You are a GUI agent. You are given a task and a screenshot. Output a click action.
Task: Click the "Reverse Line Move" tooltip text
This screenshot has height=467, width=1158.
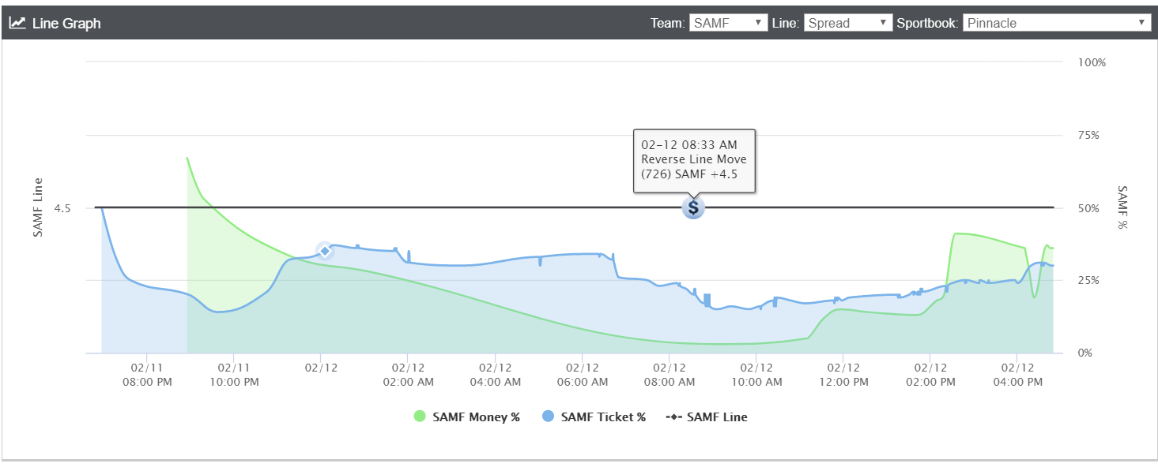tap(694, 159)
